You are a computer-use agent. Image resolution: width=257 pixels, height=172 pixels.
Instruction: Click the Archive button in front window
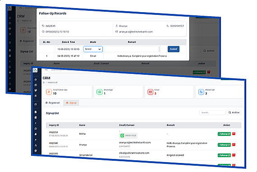[x=234, y=113]
